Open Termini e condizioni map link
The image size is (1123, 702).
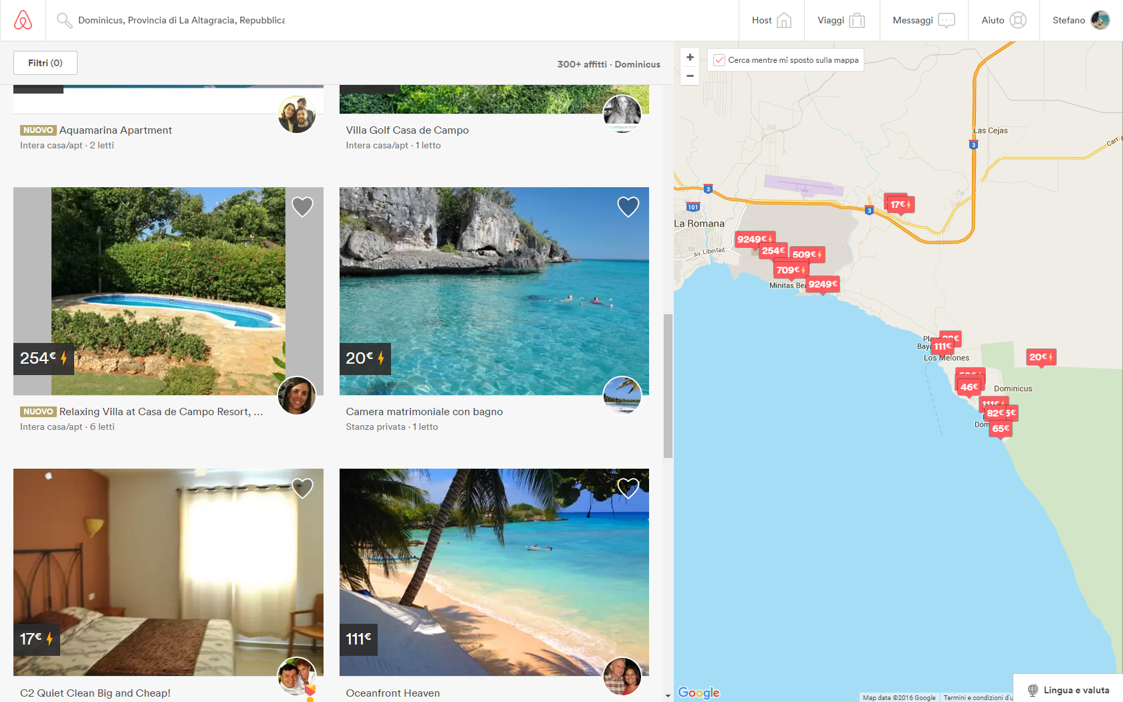[x=978, y=697]
